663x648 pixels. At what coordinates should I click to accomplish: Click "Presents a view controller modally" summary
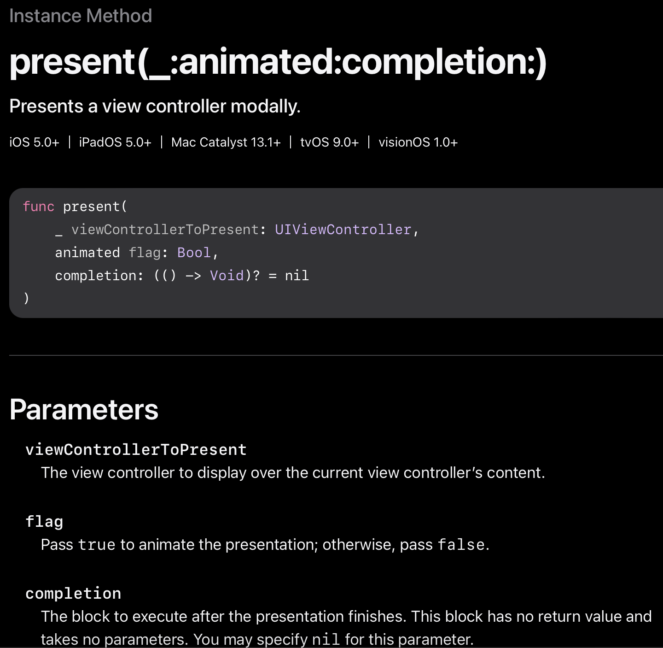(155, 106)
